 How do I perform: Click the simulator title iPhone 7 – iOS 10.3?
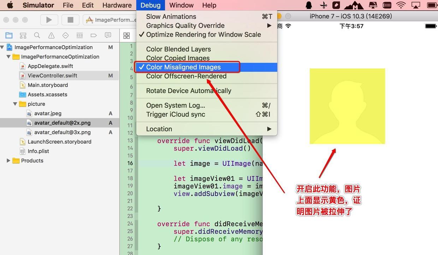351,16
